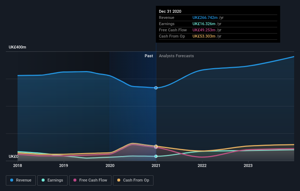The image size is (300, 191).
Task: Select the Cash From Op data point at 2021
Action: pyautogui.click(x=156, y=146)
